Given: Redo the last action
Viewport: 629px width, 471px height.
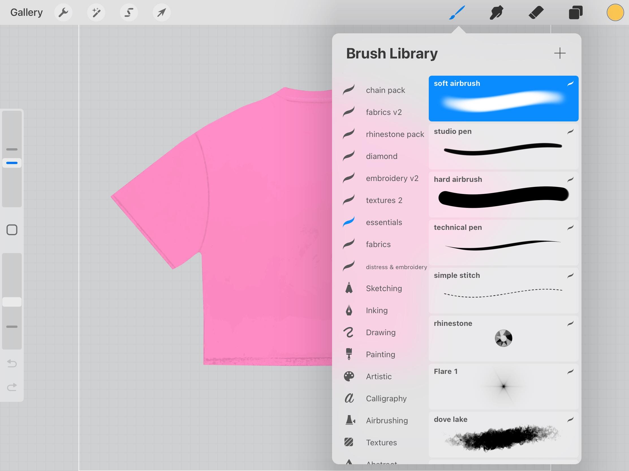Looking at the screenshot, I should [x=12, y=387].
